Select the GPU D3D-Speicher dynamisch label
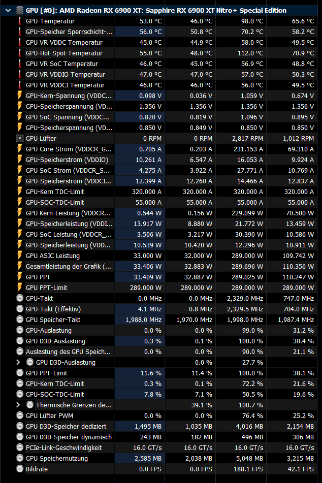Viewport: 322px width, 483px height. coord(69,437)
